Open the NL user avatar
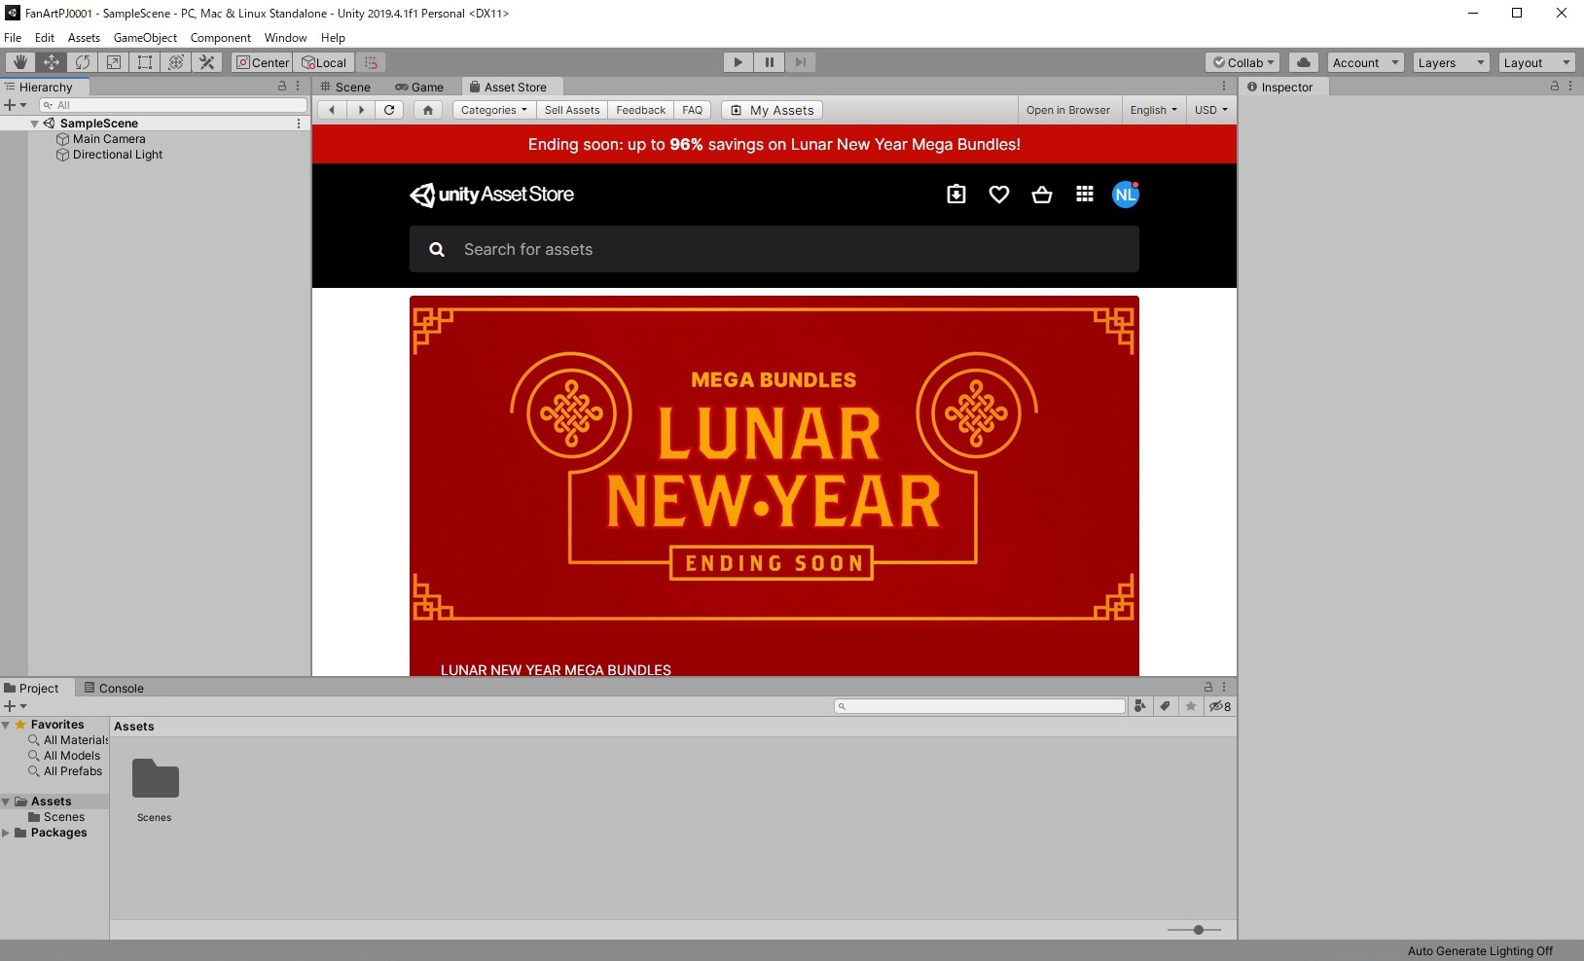Screen dimensions: 1584x961 [x=1126, y=195]
